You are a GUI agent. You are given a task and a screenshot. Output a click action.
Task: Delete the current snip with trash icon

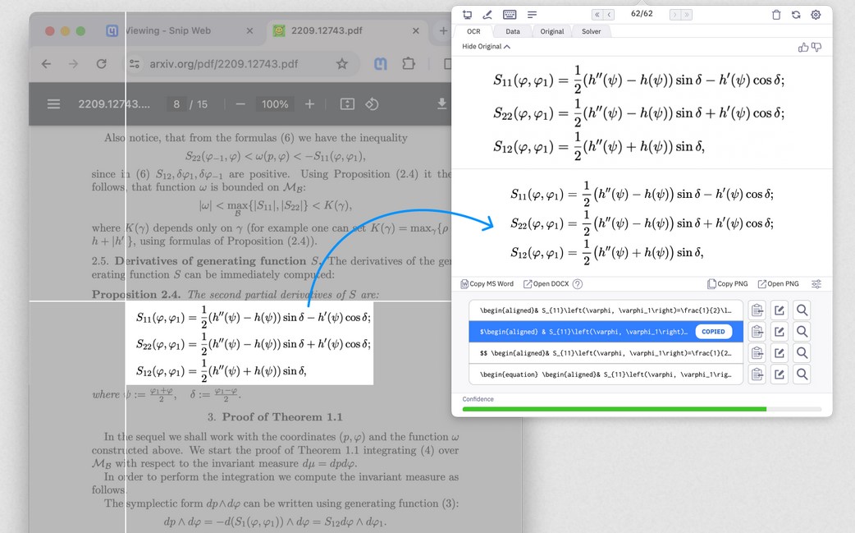776,15
